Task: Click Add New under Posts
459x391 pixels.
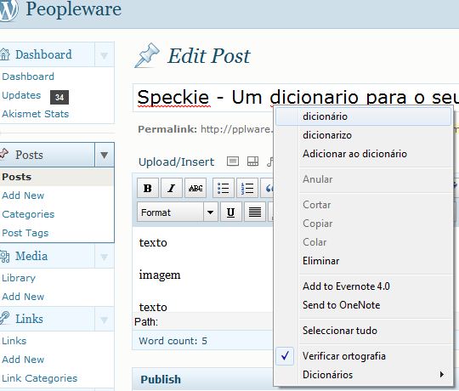Action: [x=23, y=195]
